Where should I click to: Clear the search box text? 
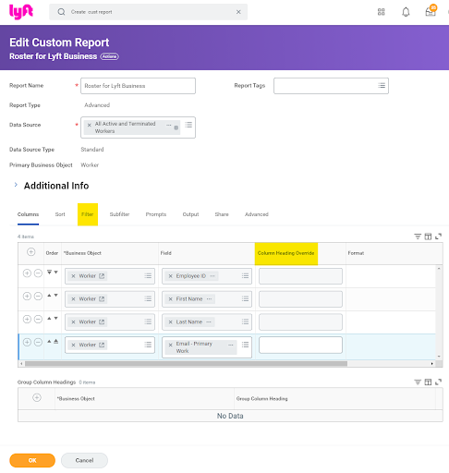[238, 12]
